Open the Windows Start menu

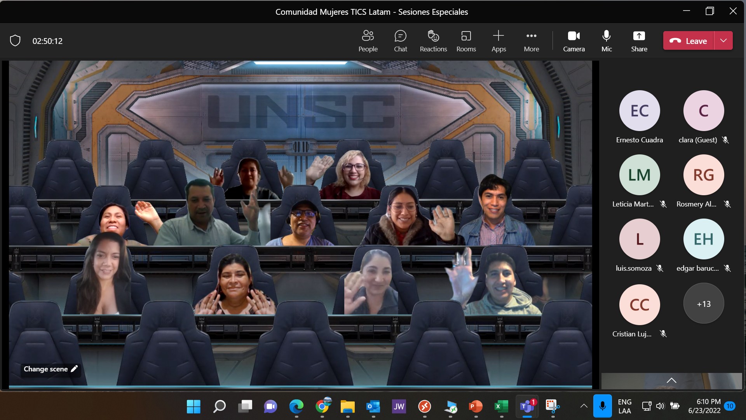193,407
